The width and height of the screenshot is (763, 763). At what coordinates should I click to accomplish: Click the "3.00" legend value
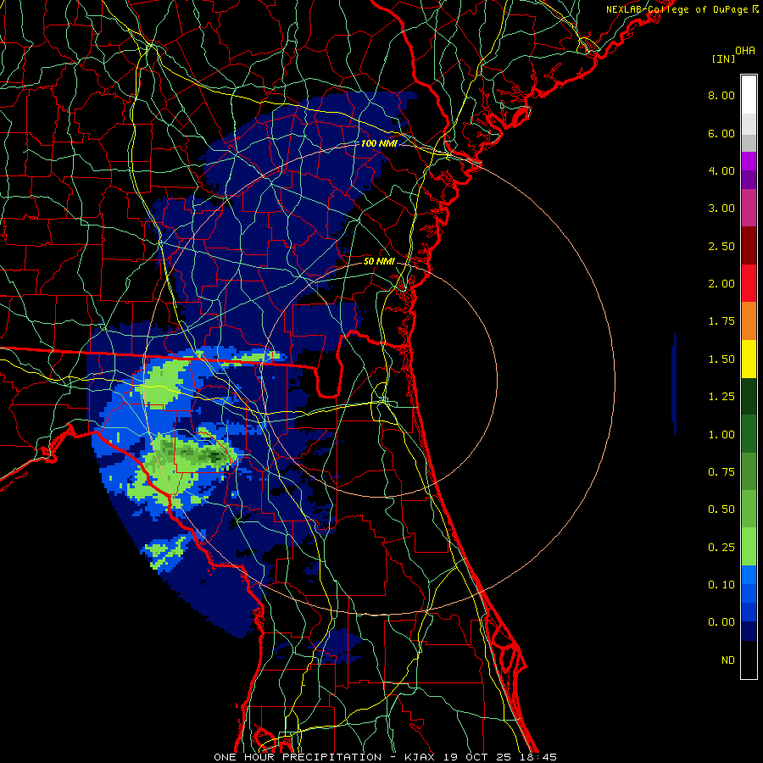pos(721,209)
